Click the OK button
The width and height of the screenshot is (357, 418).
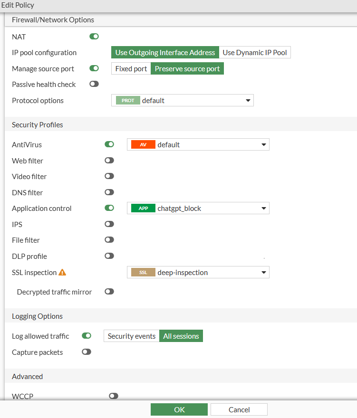tap(179, 409)
